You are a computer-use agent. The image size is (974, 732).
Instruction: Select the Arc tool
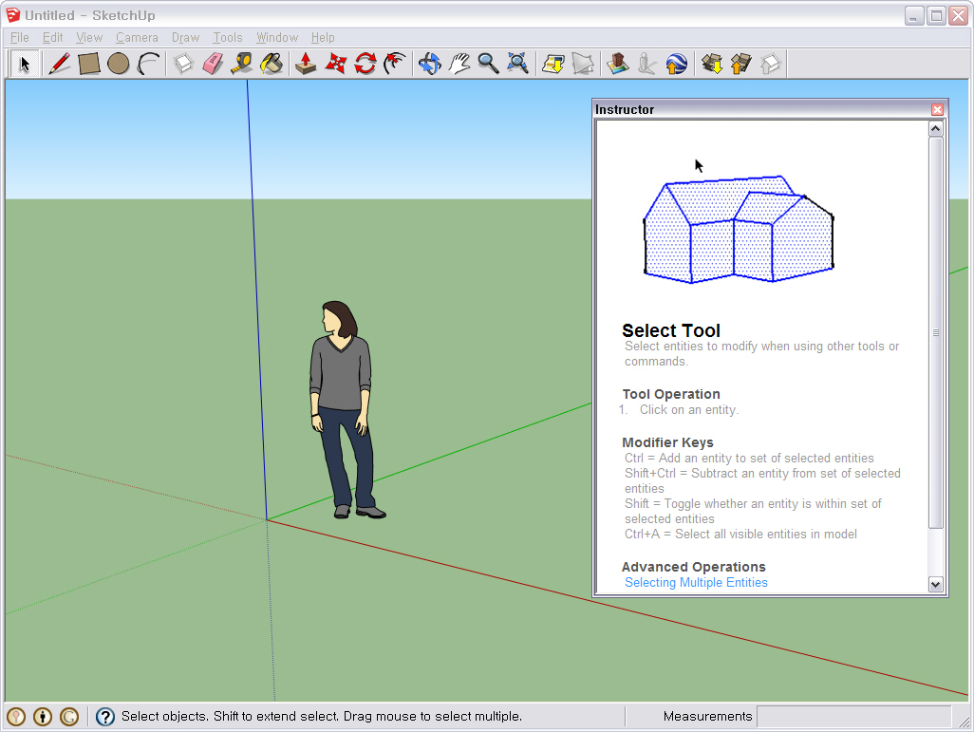pos(148,64)
